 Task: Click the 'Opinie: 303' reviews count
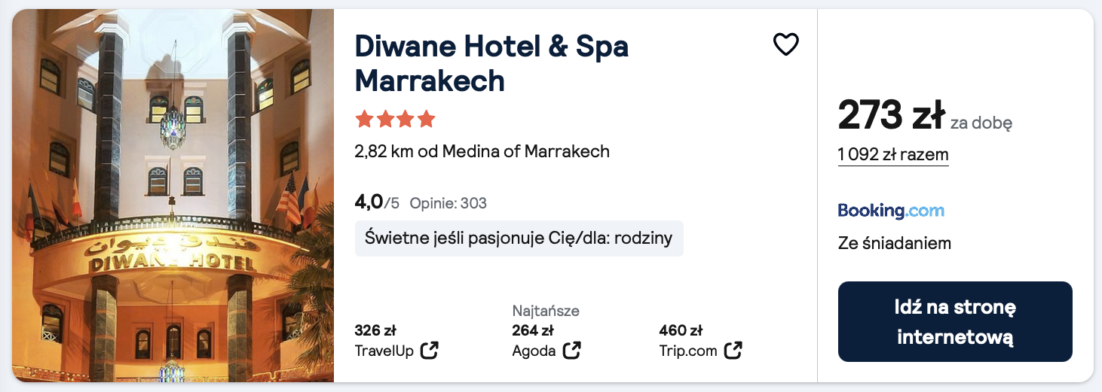click(x=448, y=203)
